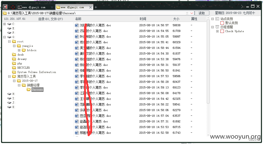Collapse the yangjie folder node

click(14, 46)
